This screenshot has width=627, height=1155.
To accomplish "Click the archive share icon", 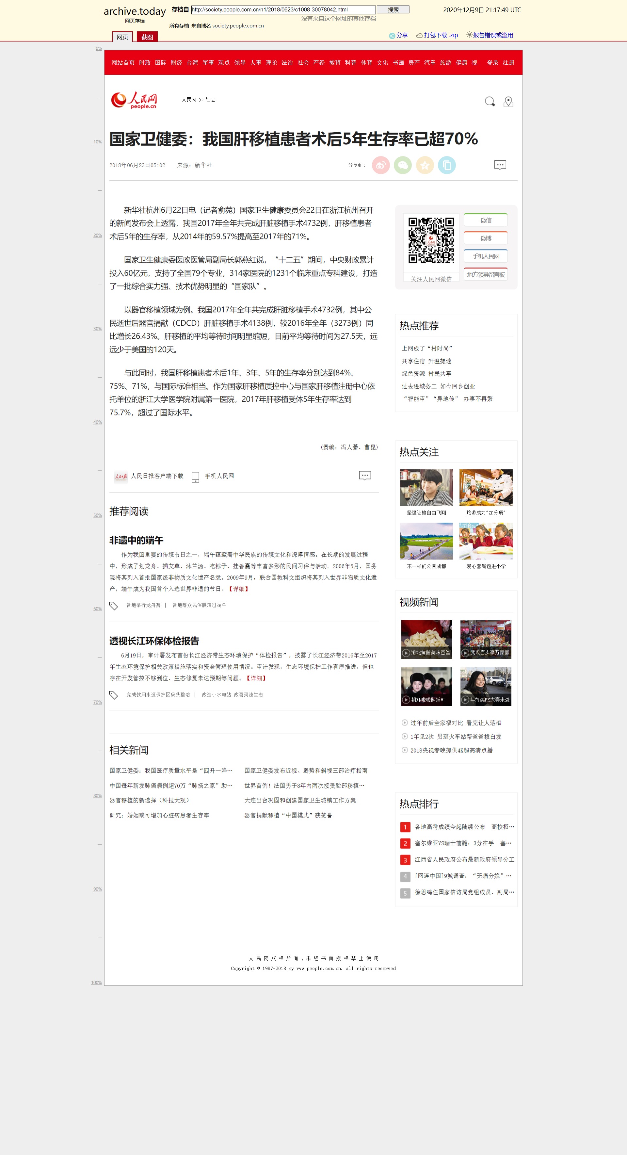I will click(x=392, y=35).
